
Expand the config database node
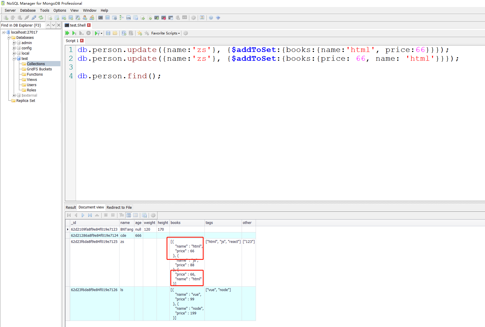(14, 48)
